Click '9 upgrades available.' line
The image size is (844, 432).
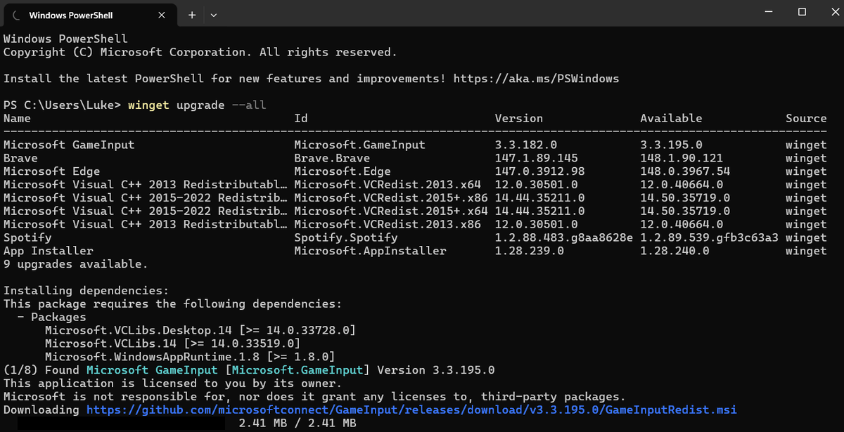click(x=76, y=265)
